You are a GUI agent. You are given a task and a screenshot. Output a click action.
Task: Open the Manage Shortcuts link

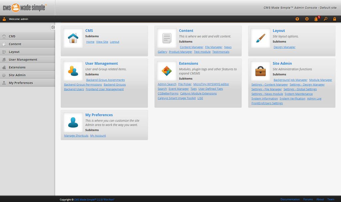point(76,136)
